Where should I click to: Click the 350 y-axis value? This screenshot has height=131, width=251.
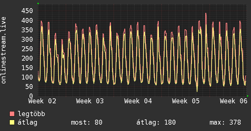pyautogui.click(x=27, y=30)
